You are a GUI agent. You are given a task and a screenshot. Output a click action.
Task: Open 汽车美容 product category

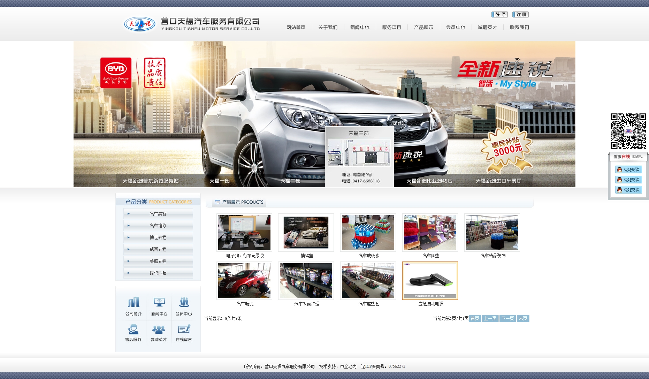pos(158,214)
